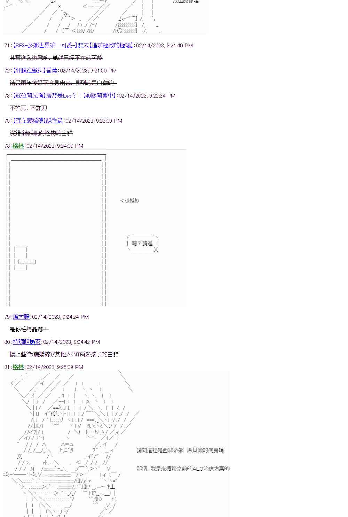The height and width of the screenshot is (517, 348).
Task: Click the green 格林 name in post 81
Action: pyautogui.click(x=18, y=367)
